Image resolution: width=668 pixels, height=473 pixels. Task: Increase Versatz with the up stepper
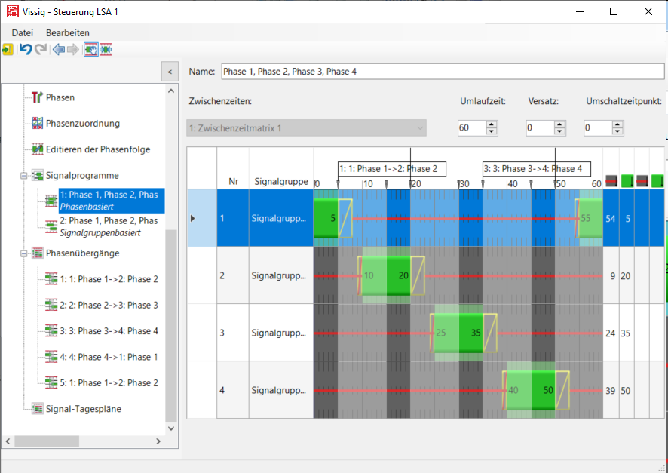point(559,124)
